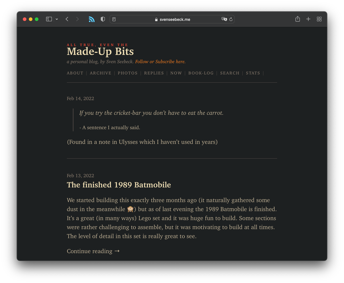Go to the SEARCH page
The width and height of the screenshot is (344, 283).
click(x=230, y=73)
